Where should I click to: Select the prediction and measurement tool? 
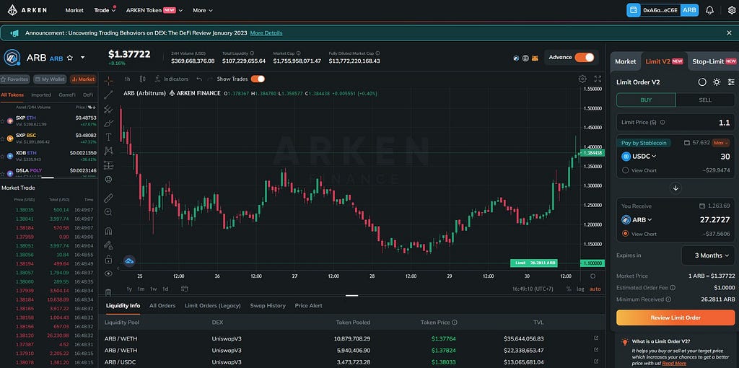[108, 165]
